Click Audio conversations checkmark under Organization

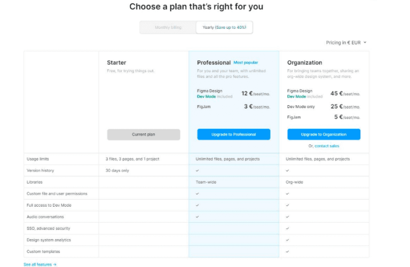coord(288,217)
